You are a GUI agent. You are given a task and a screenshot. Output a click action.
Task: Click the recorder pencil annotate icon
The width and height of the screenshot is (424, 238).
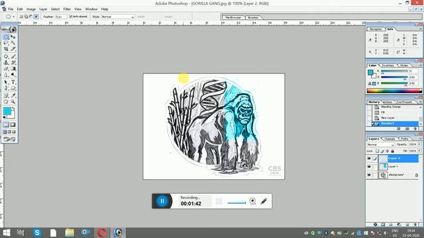264,201
